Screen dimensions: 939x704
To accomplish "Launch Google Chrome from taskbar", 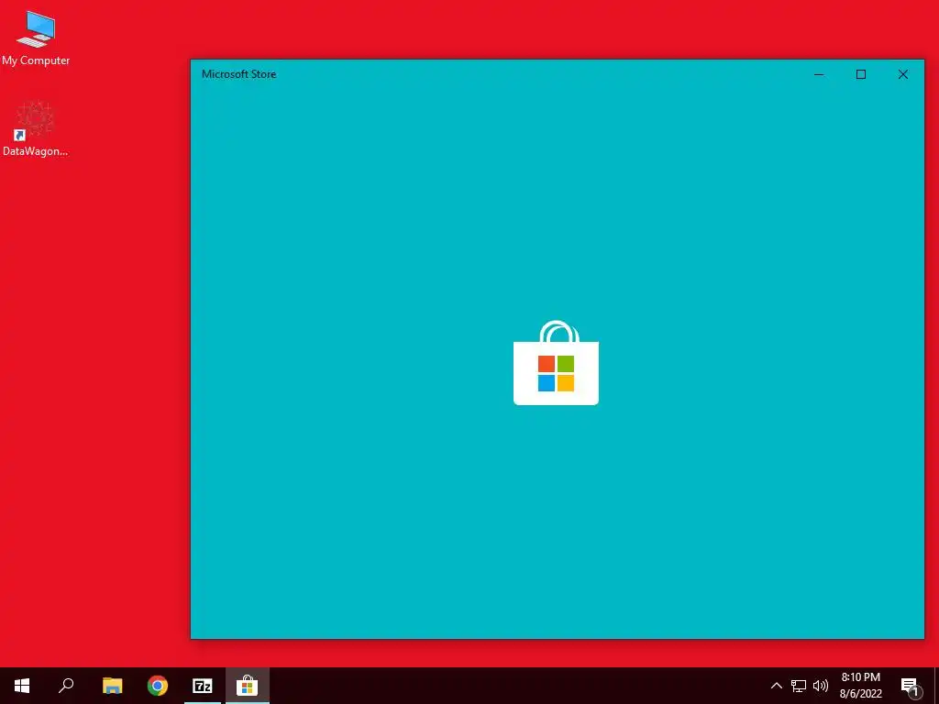I will click(158, 686).
